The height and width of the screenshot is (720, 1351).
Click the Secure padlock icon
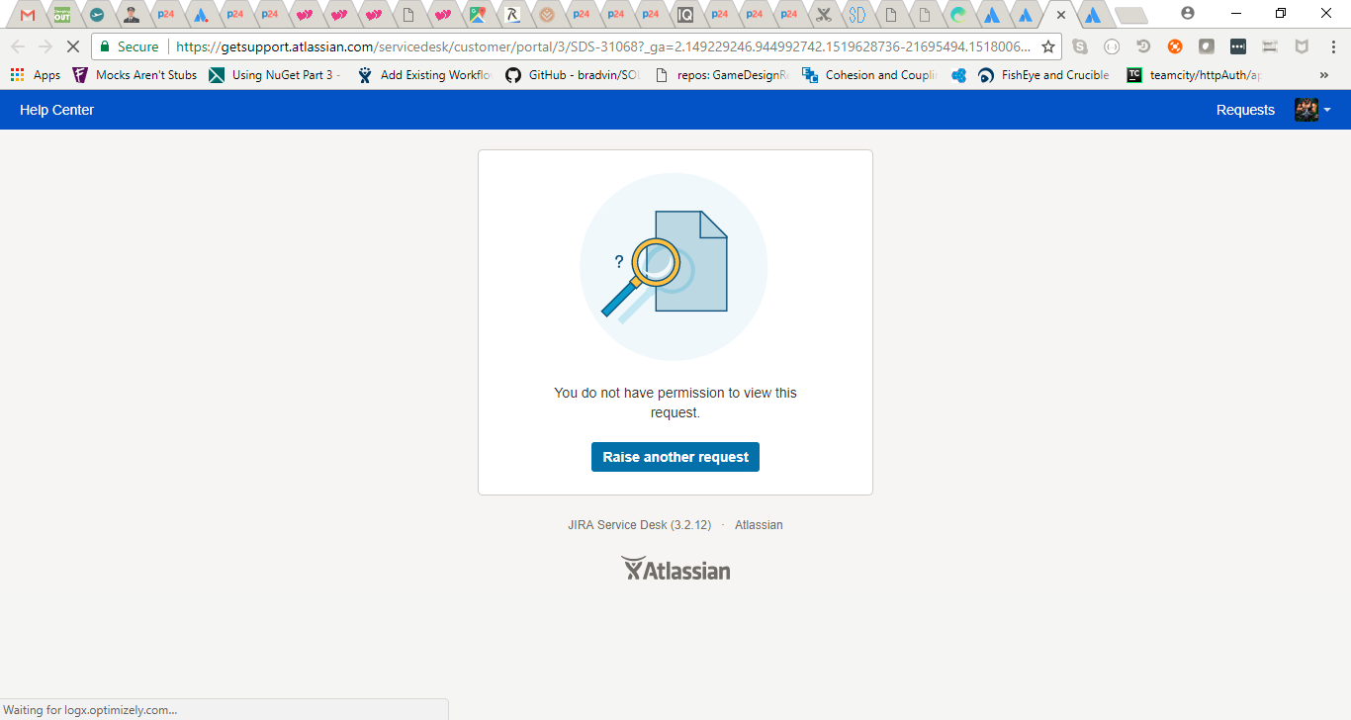(104, 45)
